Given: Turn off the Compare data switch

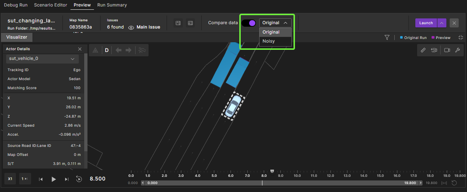Looking at the screenshot, I should click(249, 23).
